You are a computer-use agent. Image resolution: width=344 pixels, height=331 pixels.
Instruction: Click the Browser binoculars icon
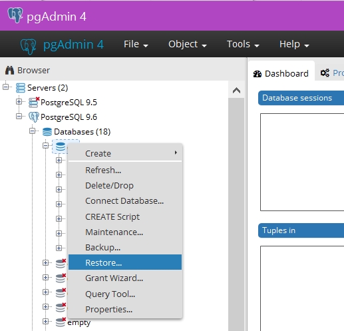pyautogui.click(x=9, y=70)
